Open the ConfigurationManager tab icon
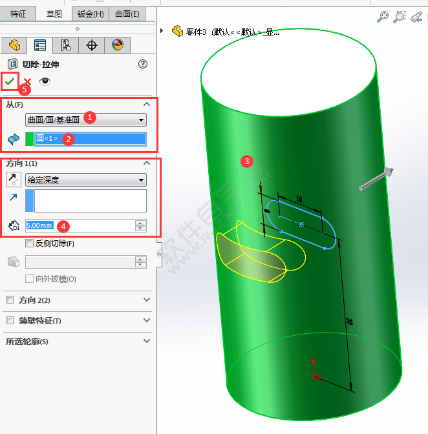 [66, 45]
